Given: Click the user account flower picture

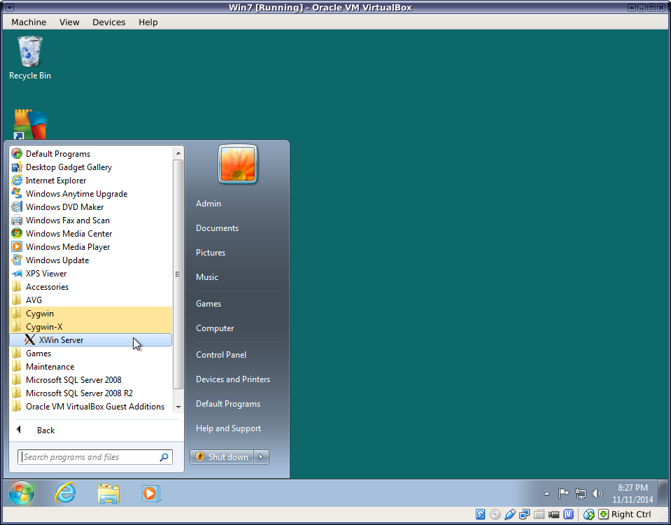Looking at the screenshot, I should point(238,164).
